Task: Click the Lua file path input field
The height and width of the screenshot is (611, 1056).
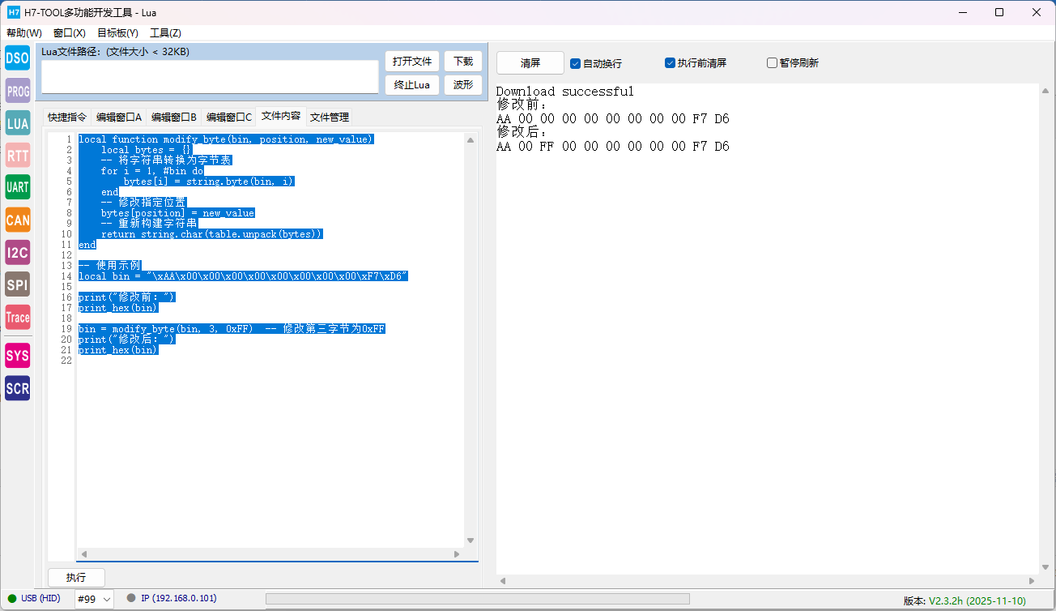Action: pos(210,77)
